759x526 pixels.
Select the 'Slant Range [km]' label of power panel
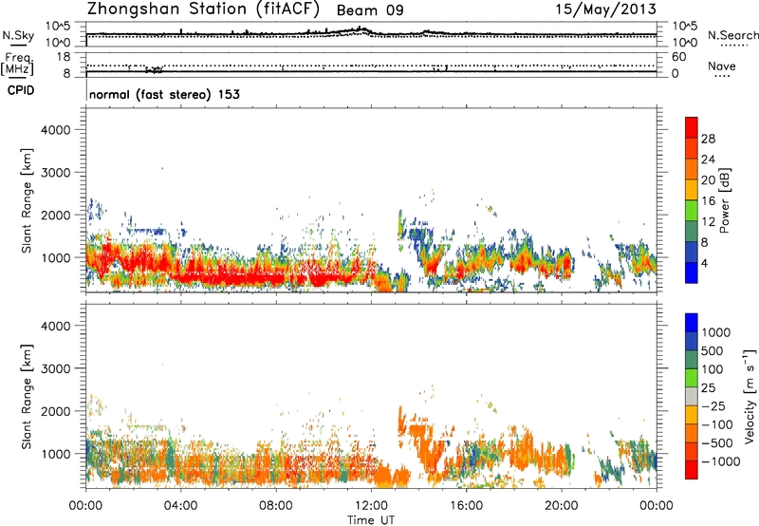(27, 200)
